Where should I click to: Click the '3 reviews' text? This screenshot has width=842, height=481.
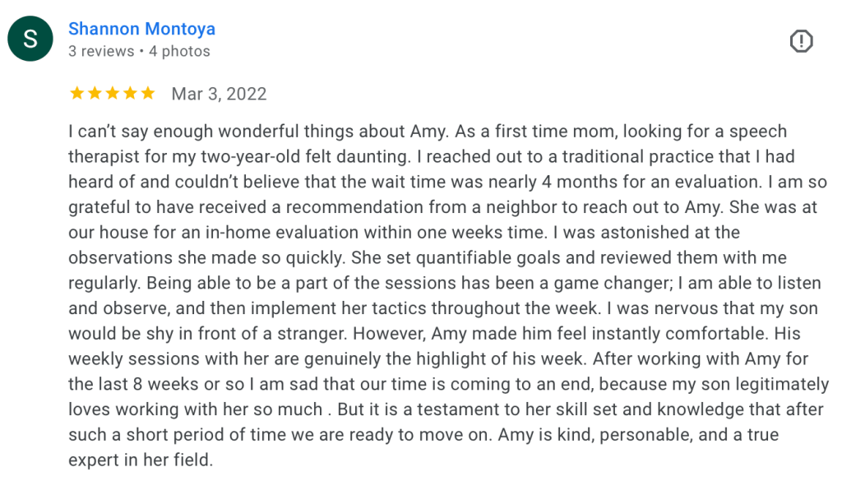click(101, 51)
